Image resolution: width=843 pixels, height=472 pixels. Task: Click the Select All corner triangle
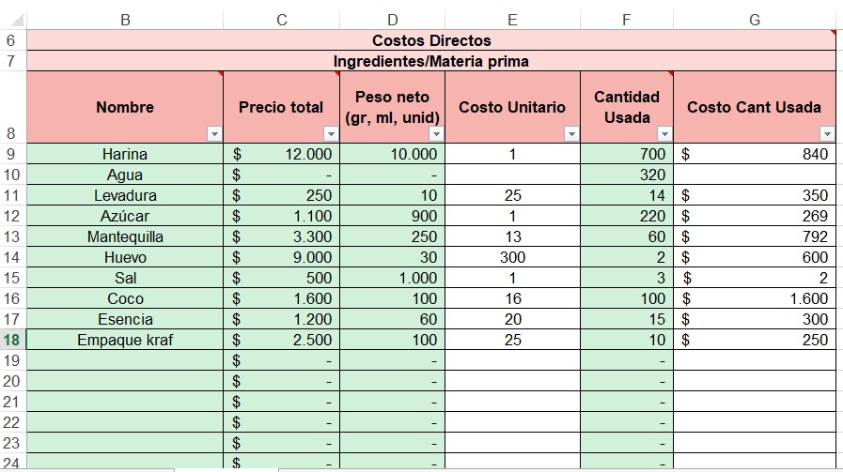pyautogui.click(x=17, y=21)
